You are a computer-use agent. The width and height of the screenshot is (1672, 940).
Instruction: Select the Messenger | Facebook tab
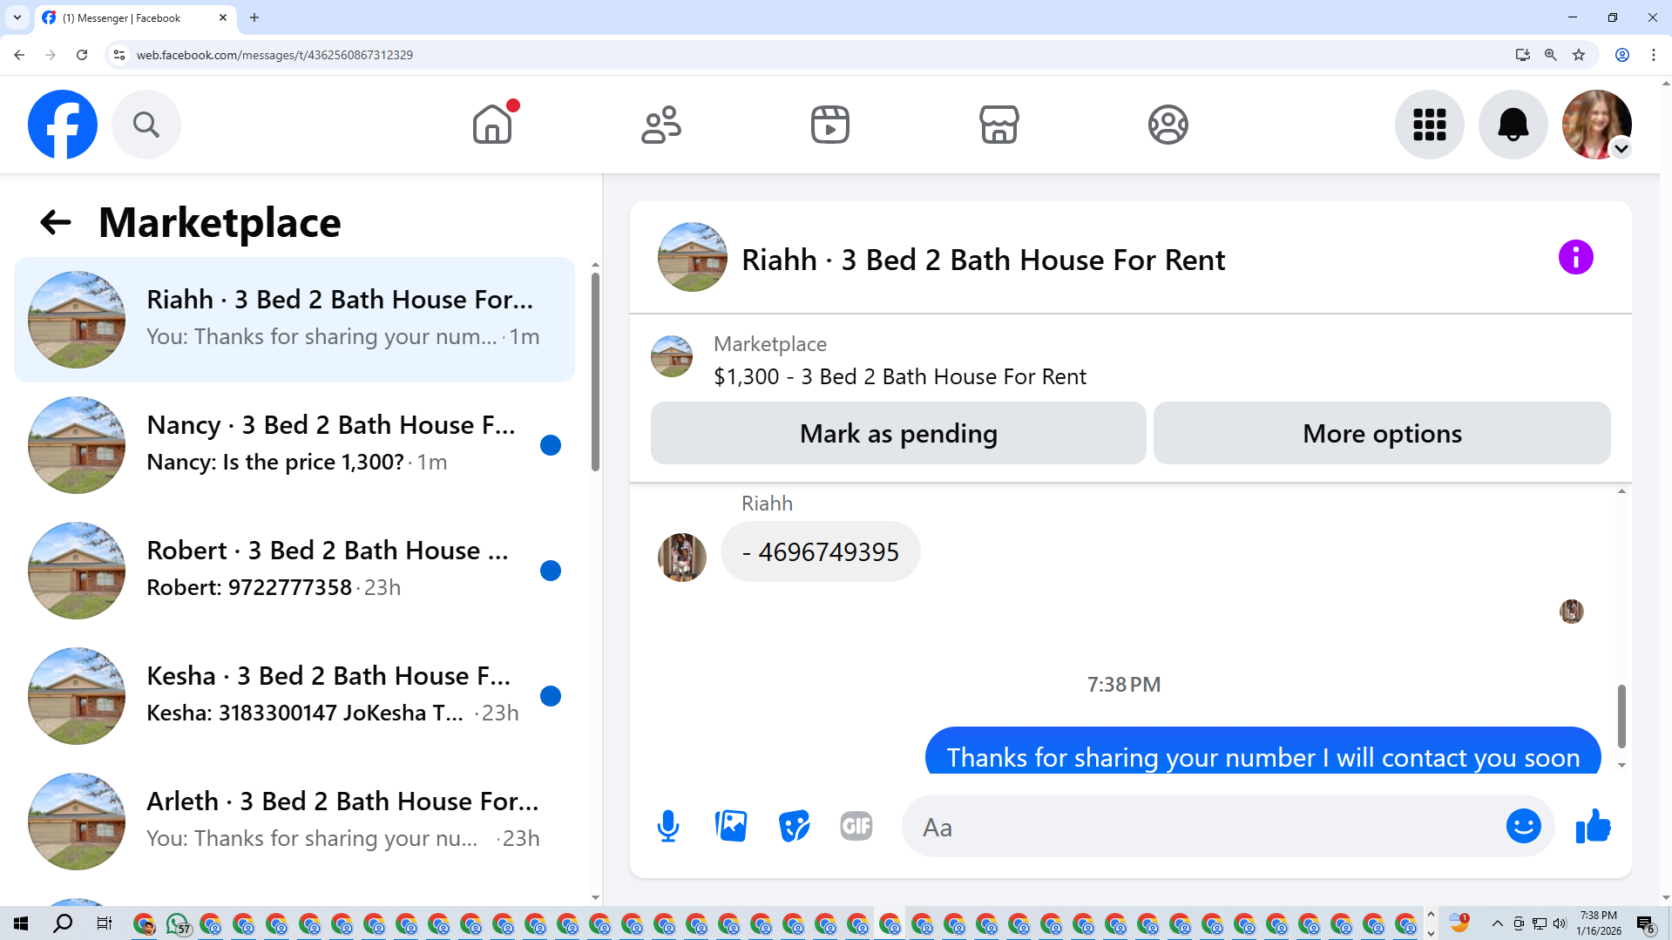pyautogui.click(x=135, y=17)
